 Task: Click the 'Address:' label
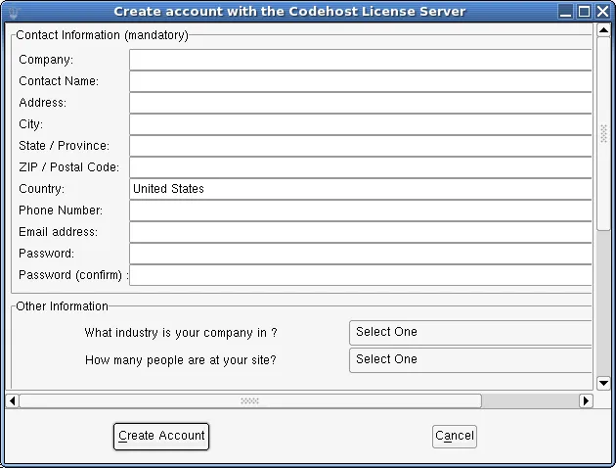[43, 103]
